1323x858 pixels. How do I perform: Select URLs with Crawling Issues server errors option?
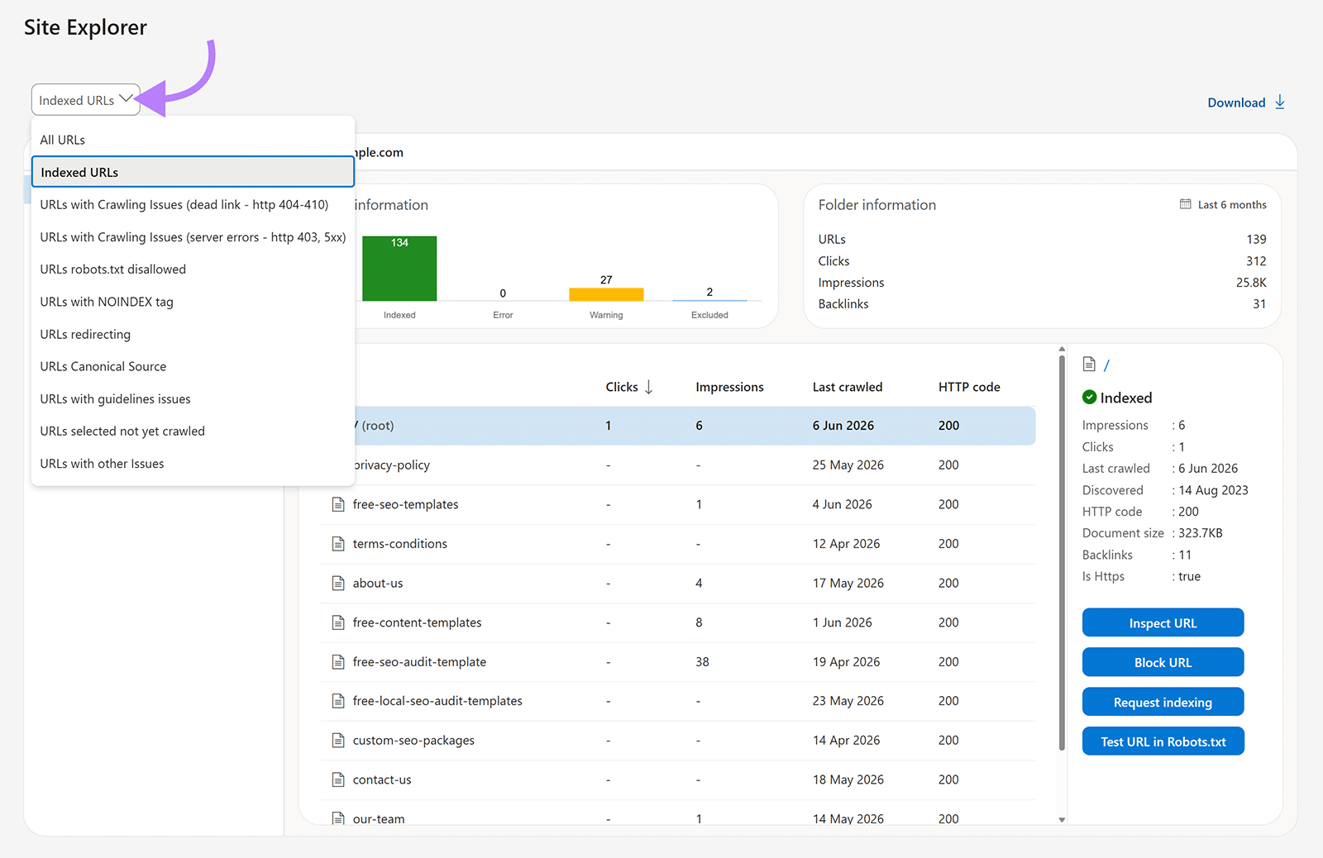tap(193, 237)
